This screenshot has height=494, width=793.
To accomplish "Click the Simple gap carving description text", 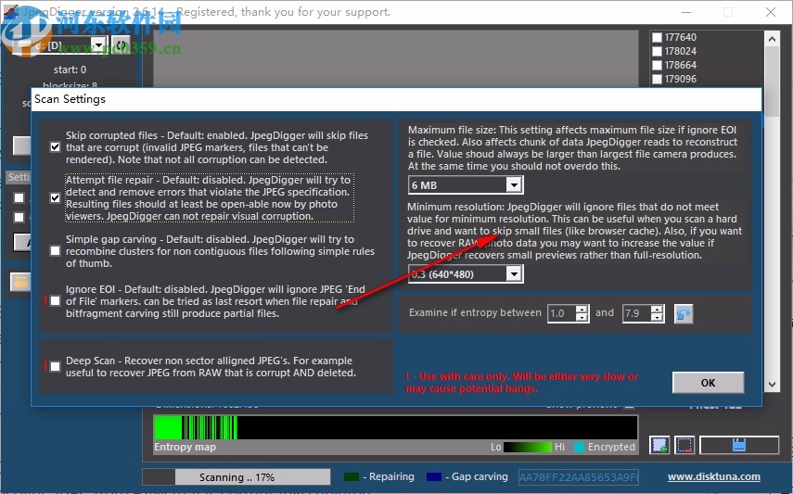I will 220,251.
